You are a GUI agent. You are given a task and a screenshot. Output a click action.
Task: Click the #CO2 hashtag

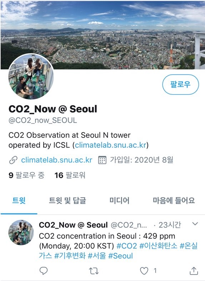pos(127,246)
